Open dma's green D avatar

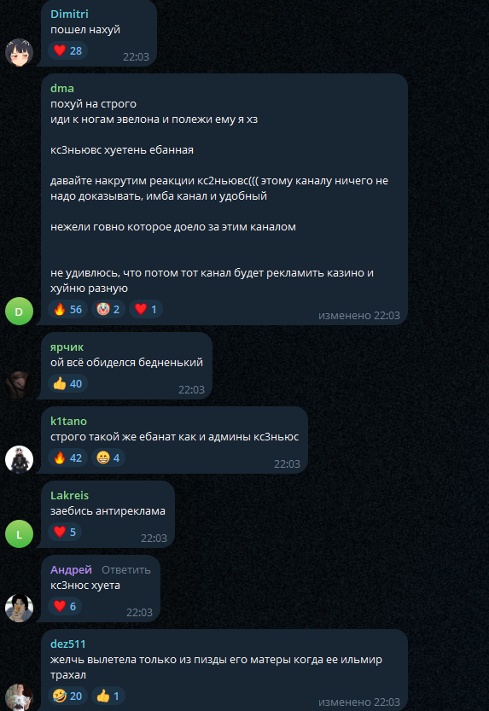(x=19, y=311)
